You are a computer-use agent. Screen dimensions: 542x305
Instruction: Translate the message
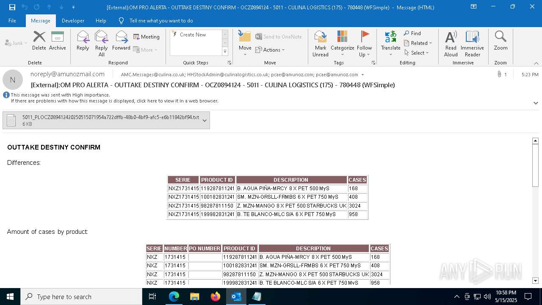391,44
